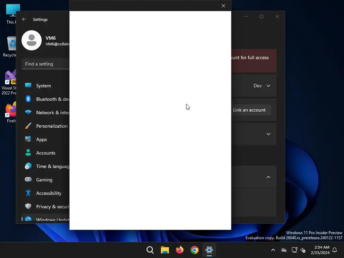Click the Gaming controller icon

[x=28, y=179]
